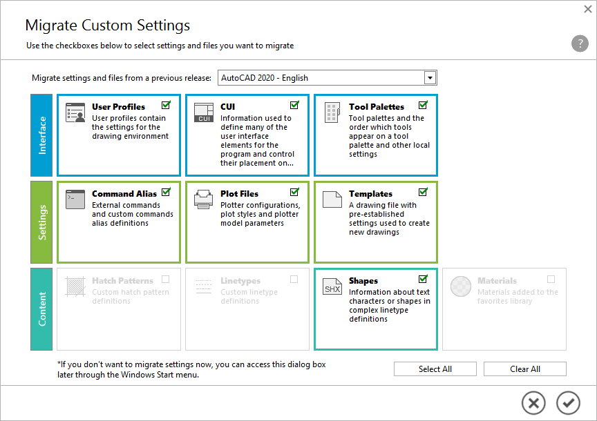
Task: Toggle the Shapes checkbox off
Action: (x=423, y=280)
